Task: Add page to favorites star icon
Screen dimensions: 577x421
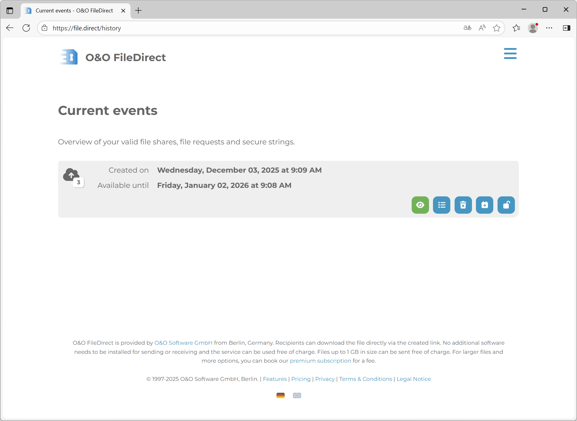Action: (x=497, y=28)
